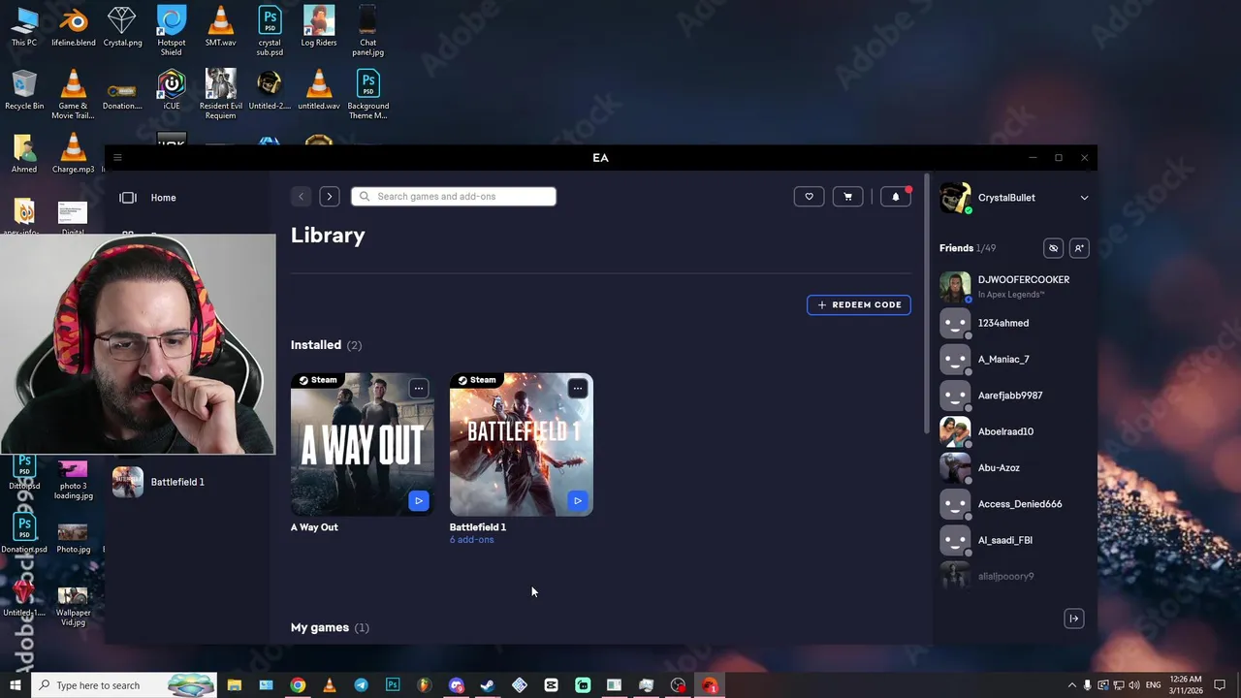Select the Log Riders desktop shortcut
Screen dimensions: 1241x698
pos(319,27)
